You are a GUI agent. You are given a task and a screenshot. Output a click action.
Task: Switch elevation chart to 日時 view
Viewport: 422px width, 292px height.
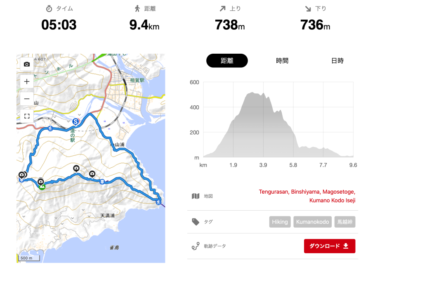337,61
